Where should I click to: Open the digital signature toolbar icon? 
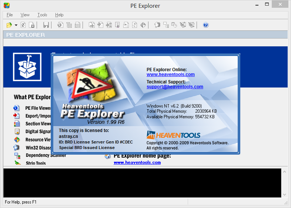pos(117,25)
